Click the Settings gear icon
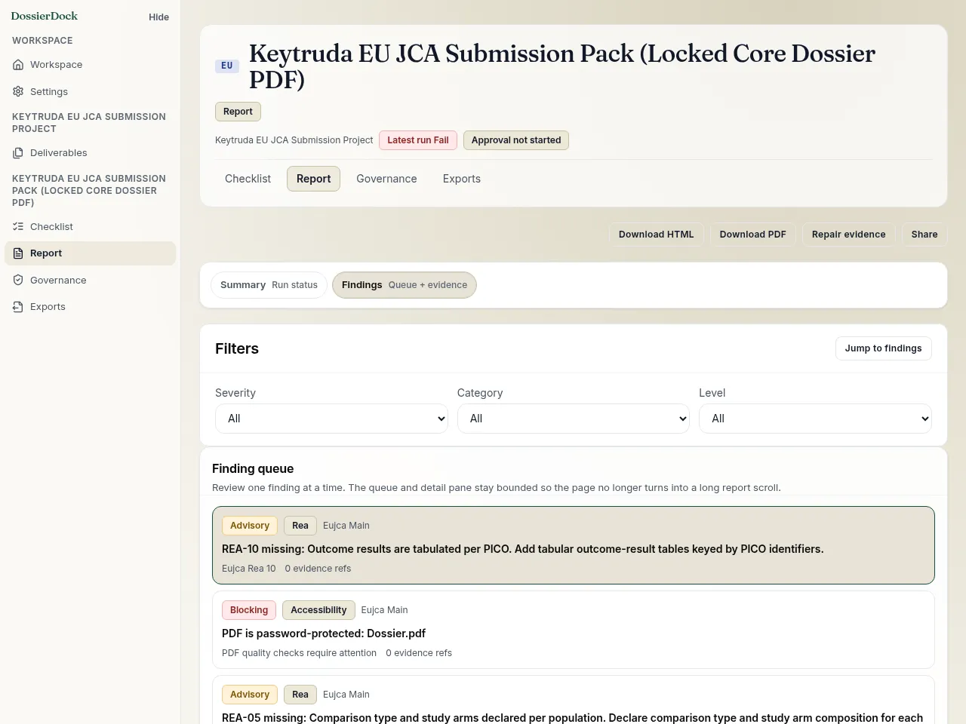The width and height of the screenshot is (966, 724). coord(18,91)
